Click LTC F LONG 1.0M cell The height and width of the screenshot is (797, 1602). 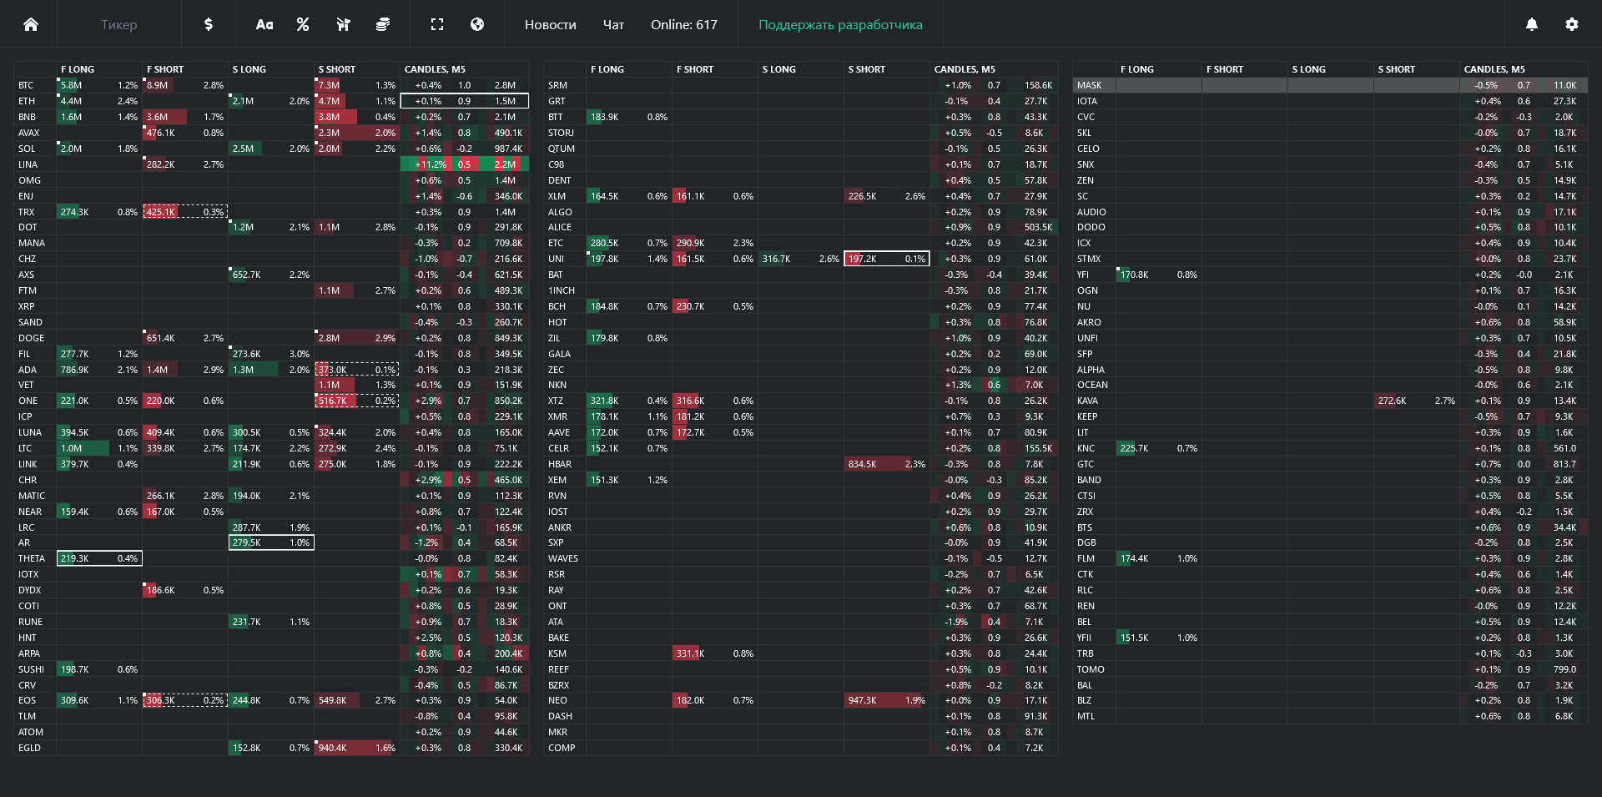click(x=99, y=448)
